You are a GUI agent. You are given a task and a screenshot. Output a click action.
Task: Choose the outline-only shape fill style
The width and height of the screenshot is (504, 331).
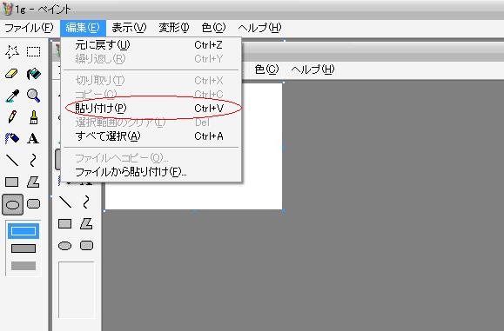[x=24, y=231]
